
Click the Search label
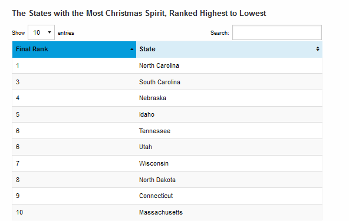tap(220, 33)
